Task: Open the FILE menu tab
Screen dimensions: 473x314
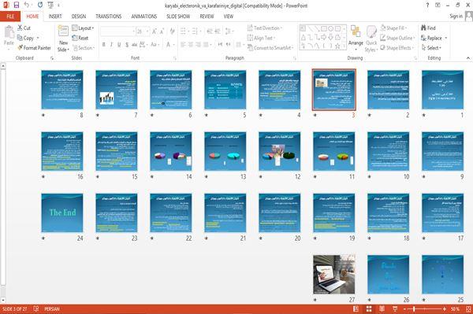Action: pyautogui.click(x=10, y=17)
